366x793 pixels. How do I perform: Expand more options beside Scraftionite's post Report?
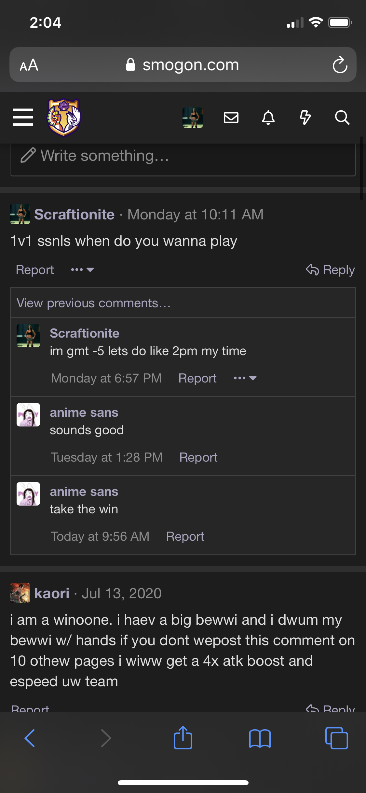point(82,270)
